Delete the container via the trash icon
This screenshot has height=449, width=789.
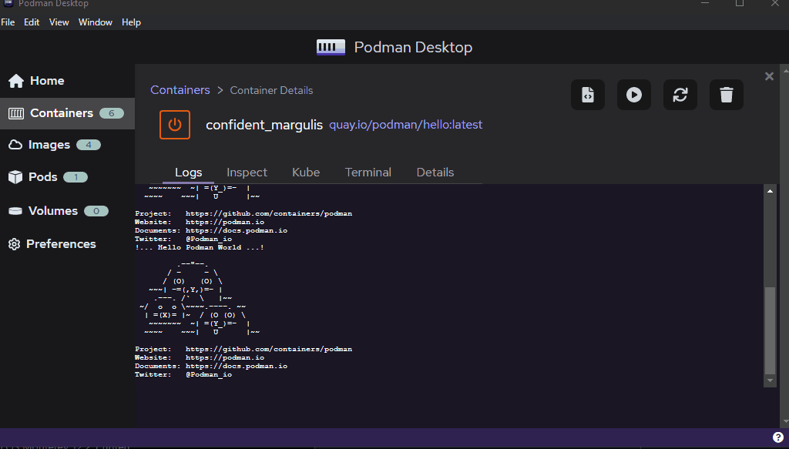click(726, 94)
